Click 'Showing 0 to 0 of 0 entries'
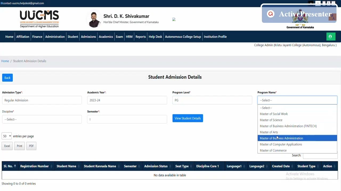Image resolution: width=341 pixels, height=191 pixels. tap(19, 184)
